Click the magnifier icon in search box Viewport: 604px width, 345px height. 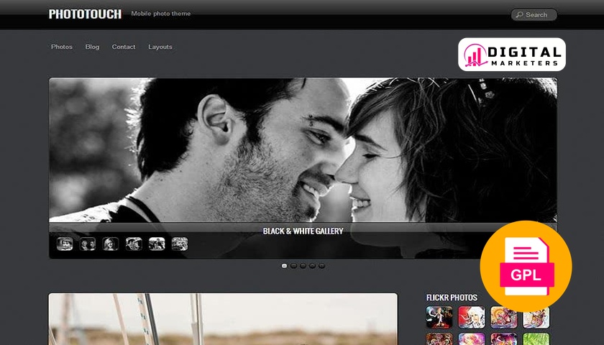tap(519, 14)
